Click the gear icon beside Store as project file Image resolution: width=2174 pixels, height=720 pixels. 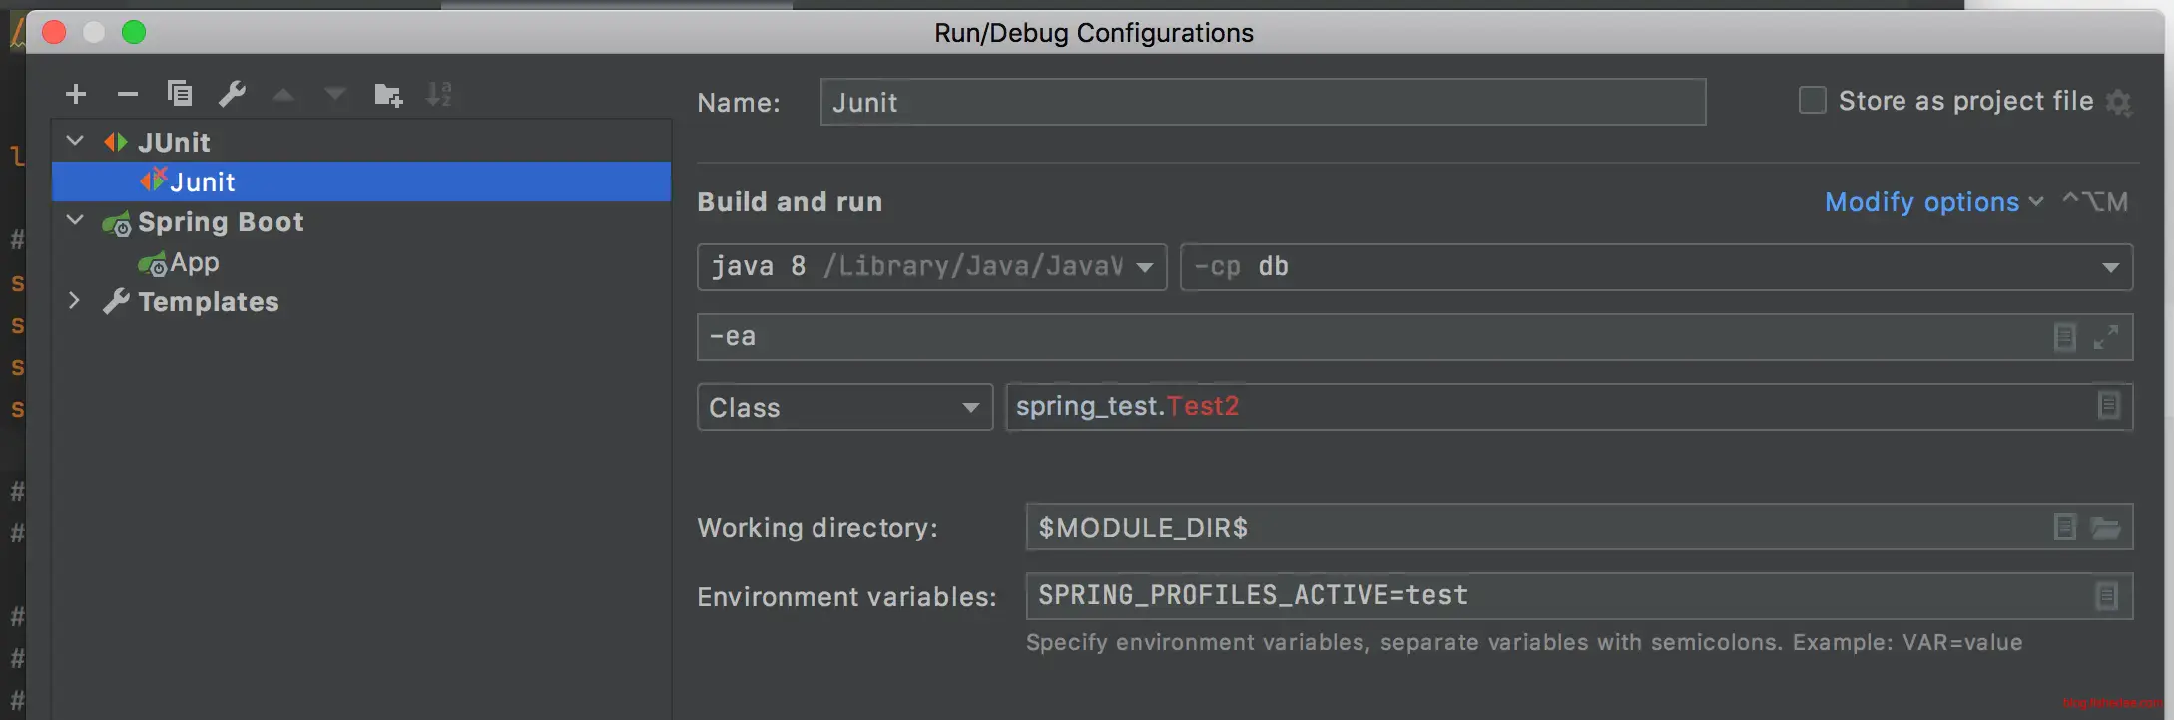pos(2118,102)
